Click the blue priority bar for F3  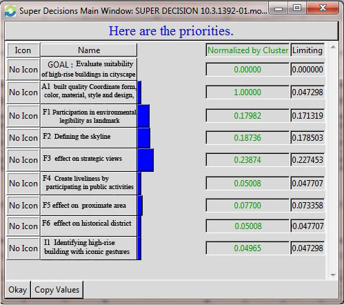click(x=145, y=160)
